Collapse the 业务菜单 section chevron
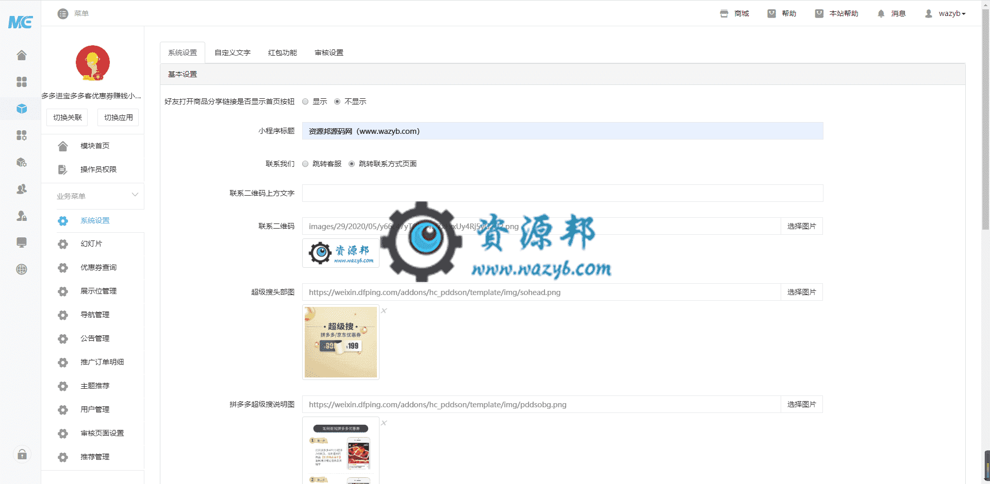This screenshot has width=990, height=484. (135, 195)
